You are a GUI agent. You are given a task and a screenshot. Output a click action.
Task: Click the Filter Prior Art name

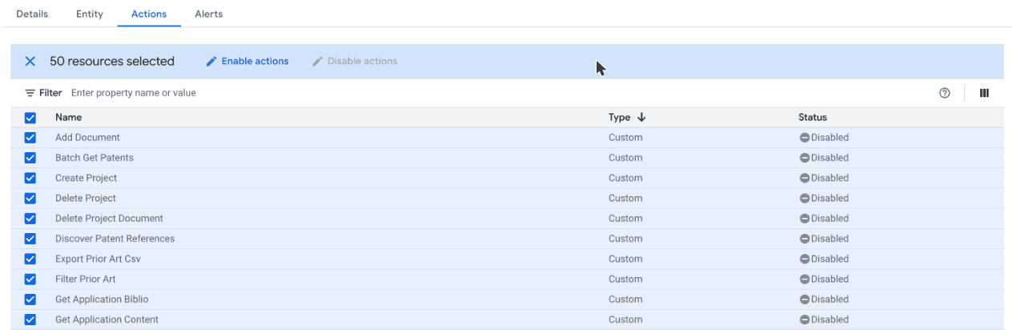tap(86, 280)
